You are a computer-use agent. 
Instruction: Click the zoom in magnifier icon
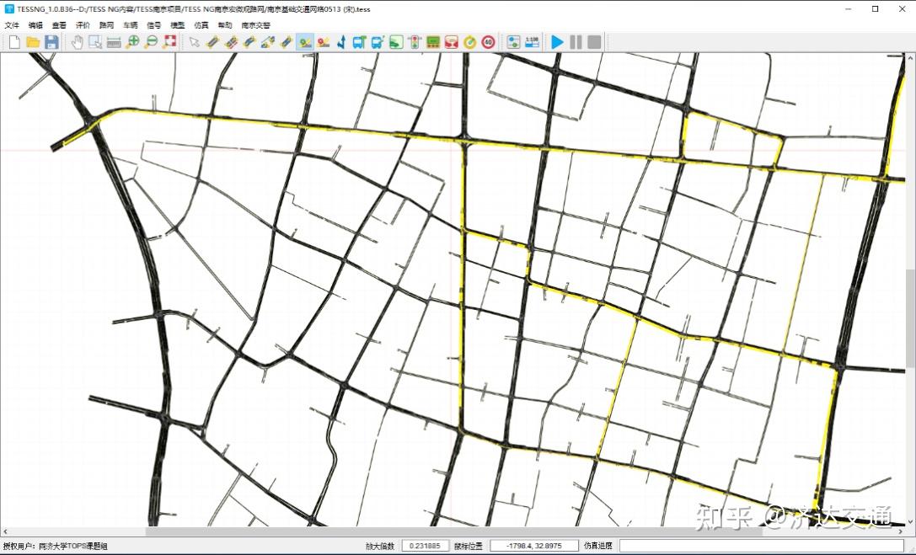pyautogui.click(x=132, y=42)
